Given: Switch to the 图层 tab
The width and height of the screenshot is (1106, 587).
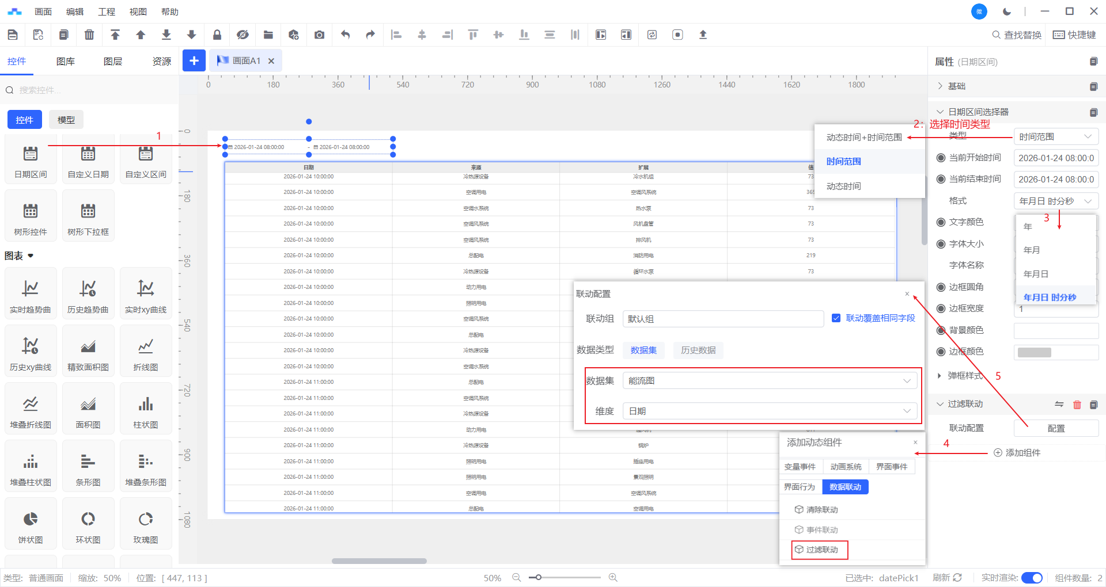Looking at the screenshot, I should pos(113,62).
